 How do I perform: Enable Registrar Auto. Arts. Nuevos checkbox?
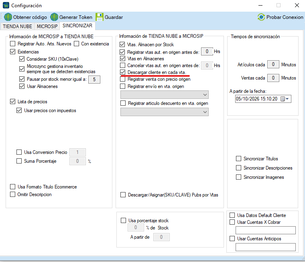[13, 44]
